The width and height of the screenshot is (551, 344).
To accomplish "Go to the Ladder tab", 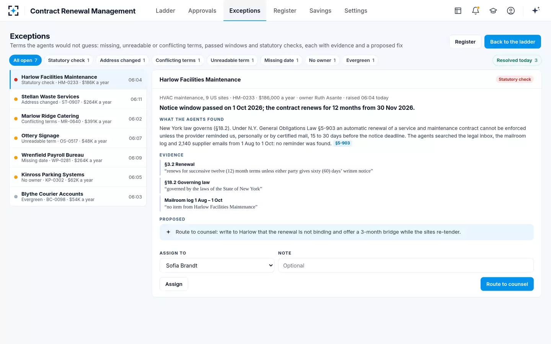I will tap(165, 11).
